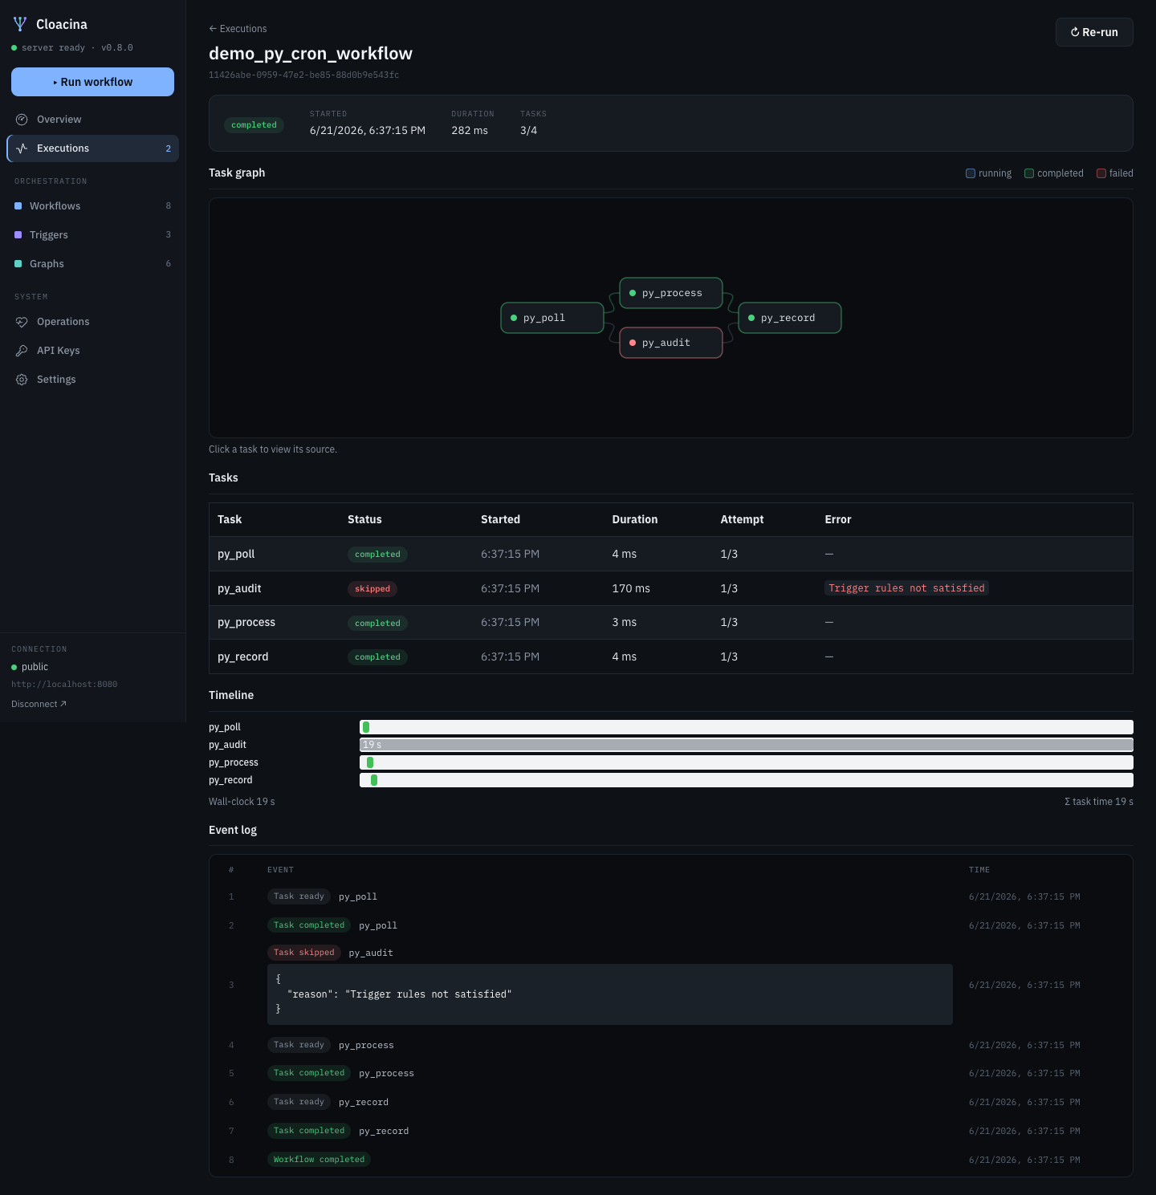Re-run this execution
This screenshot has width=1156, height=1195.
1094,32
